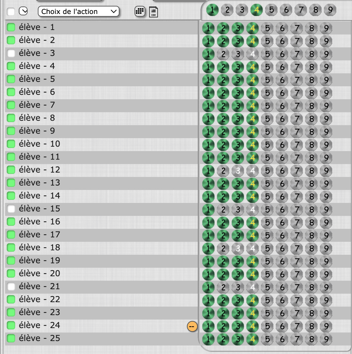Uncheck the green checkbox for élève 10
Screen dimensions: 352x354
pos(11,144)
